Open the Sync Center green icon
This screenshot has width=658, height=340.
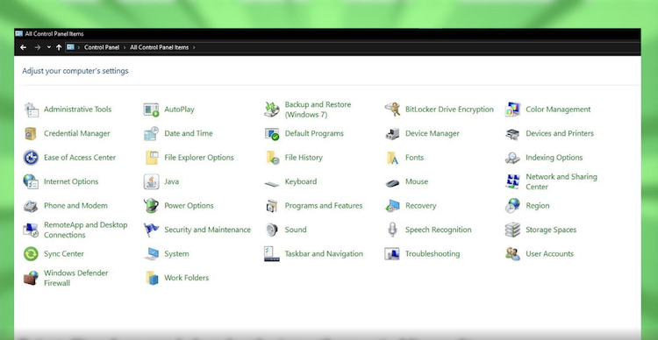(31, 253)
